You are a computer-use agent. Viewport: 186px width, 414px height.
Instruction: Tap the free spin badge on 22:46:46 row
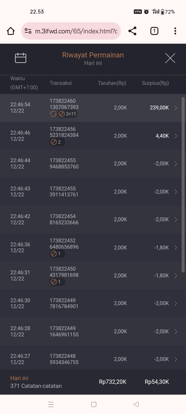[x=57, y=142]
